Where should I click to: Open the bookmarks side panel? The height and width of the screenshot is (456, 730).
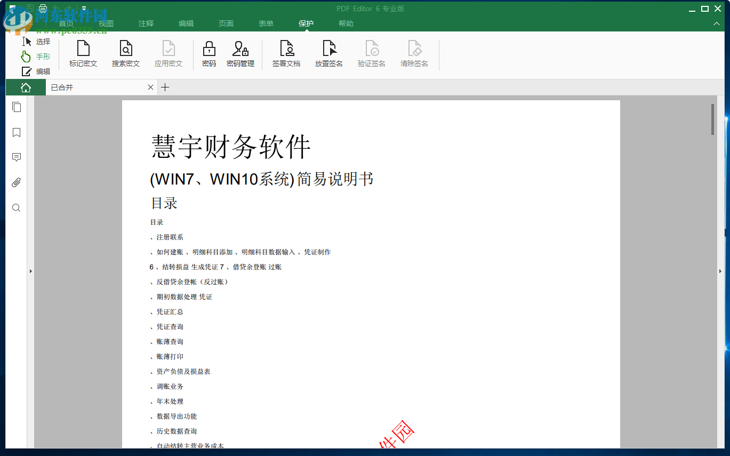coord(17,132)
